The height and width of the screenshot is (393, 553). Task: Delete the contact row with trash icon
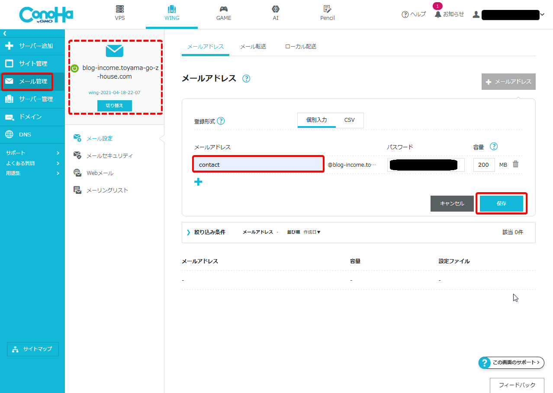(515, 164)
